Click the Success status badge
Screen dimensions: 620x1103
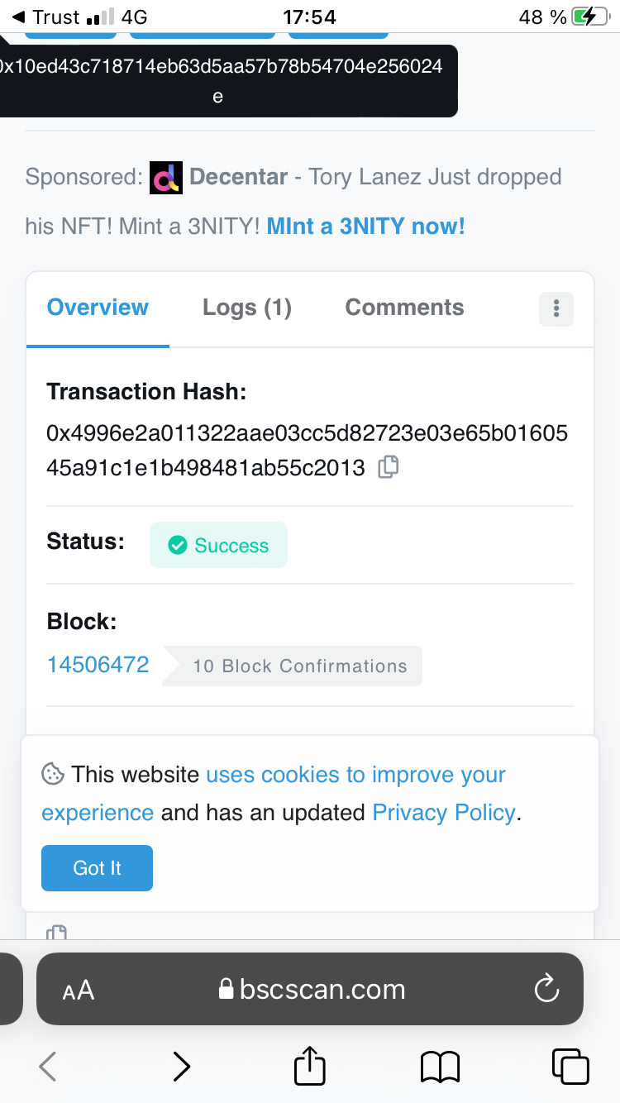click(x=218, y=545)
